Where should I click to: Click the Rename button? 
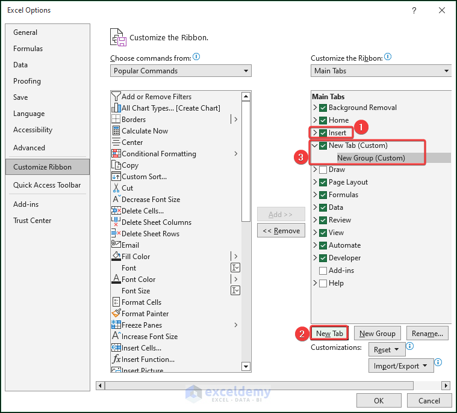(427, 333)
